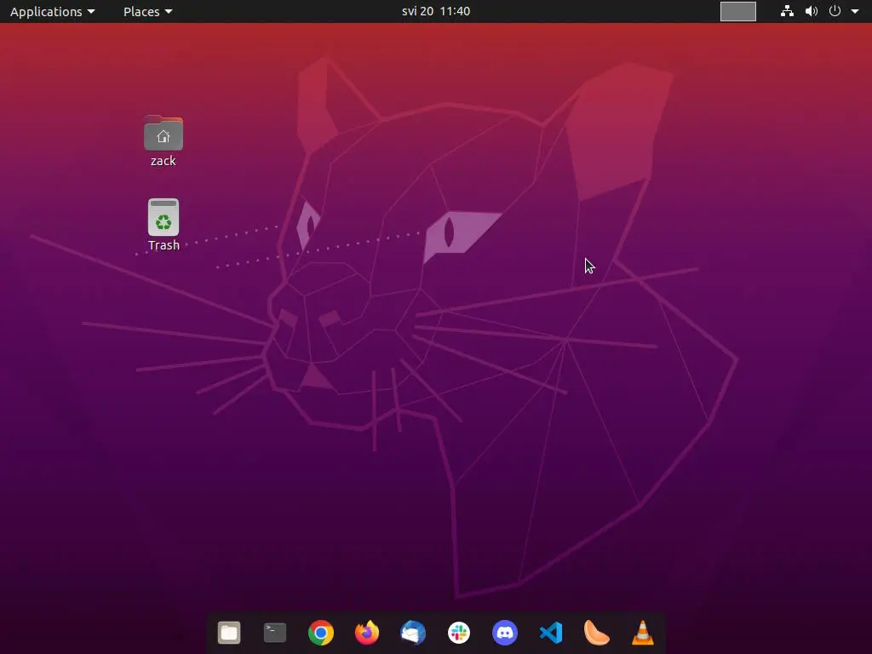This screenshot has height=654, width=872.
Task: Click the volume speaker icon in top bar
Action: pos(812,11)
